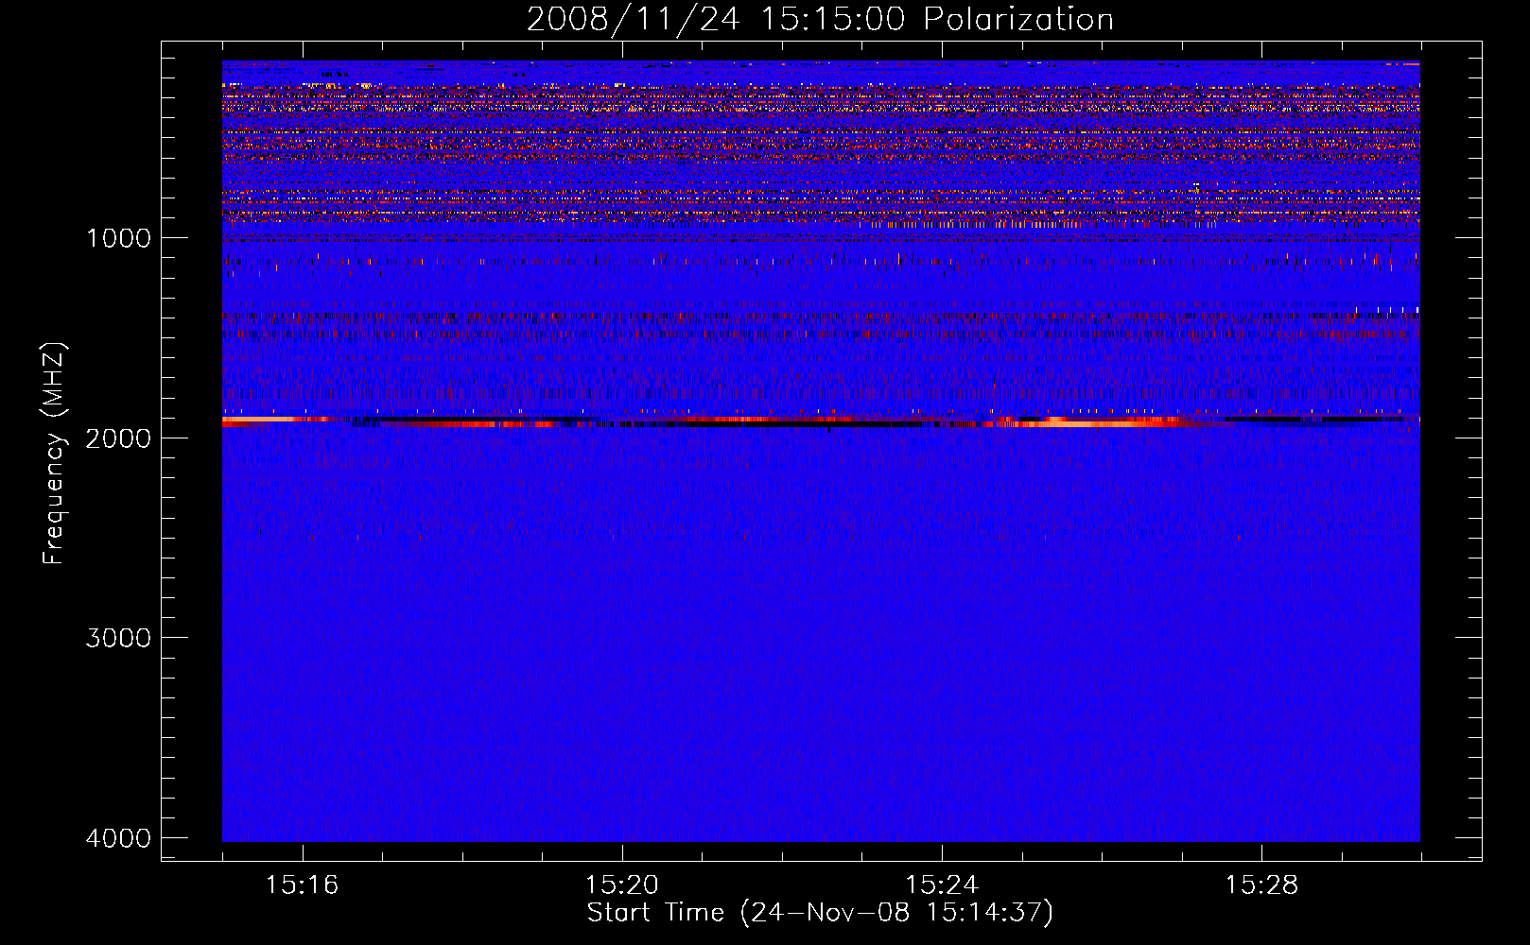This screenshot has height=945, width=1530.
Task: Click the 2000 frequency tick label
Action: pyautogui.click(x=118, y=438)
